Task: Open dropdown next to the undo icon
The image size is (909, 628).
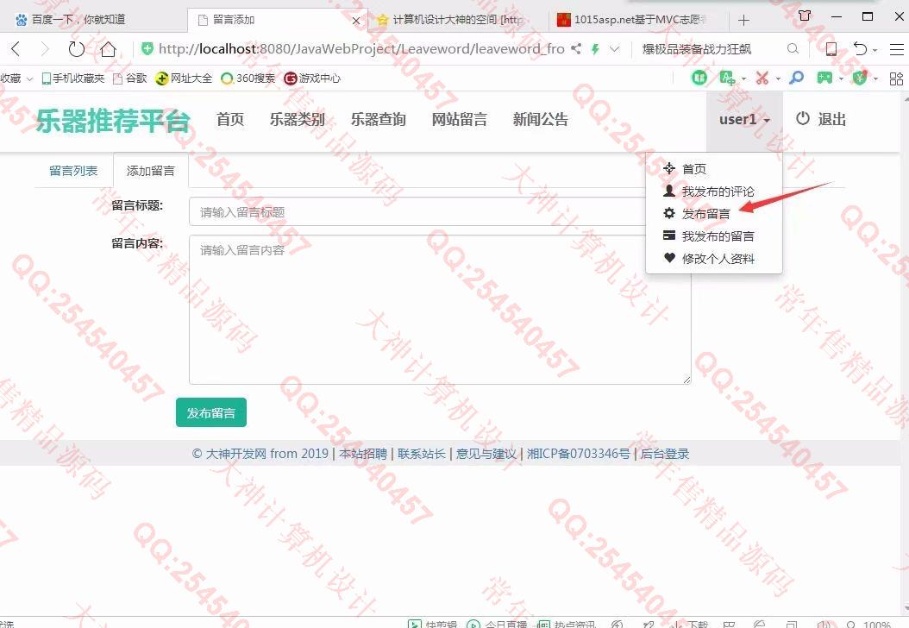Action: [x=875, y=50]
